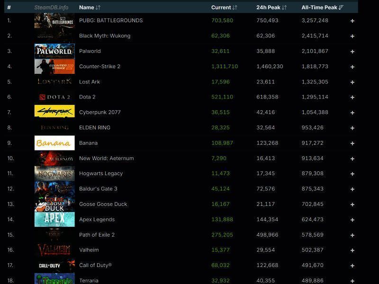This screenshot has height=284, width=379.
Task: Click the Apex Legends logo image
Action: pyautogui.click(x=54, y=219)
